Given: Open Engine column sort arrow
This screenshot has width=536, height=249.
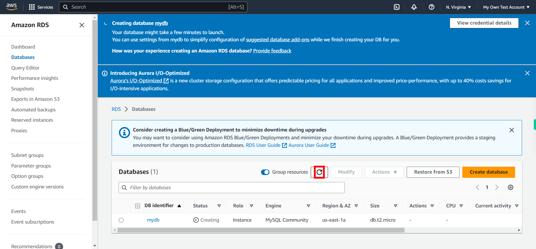Looking at the screenshot, I should point(308,206).
